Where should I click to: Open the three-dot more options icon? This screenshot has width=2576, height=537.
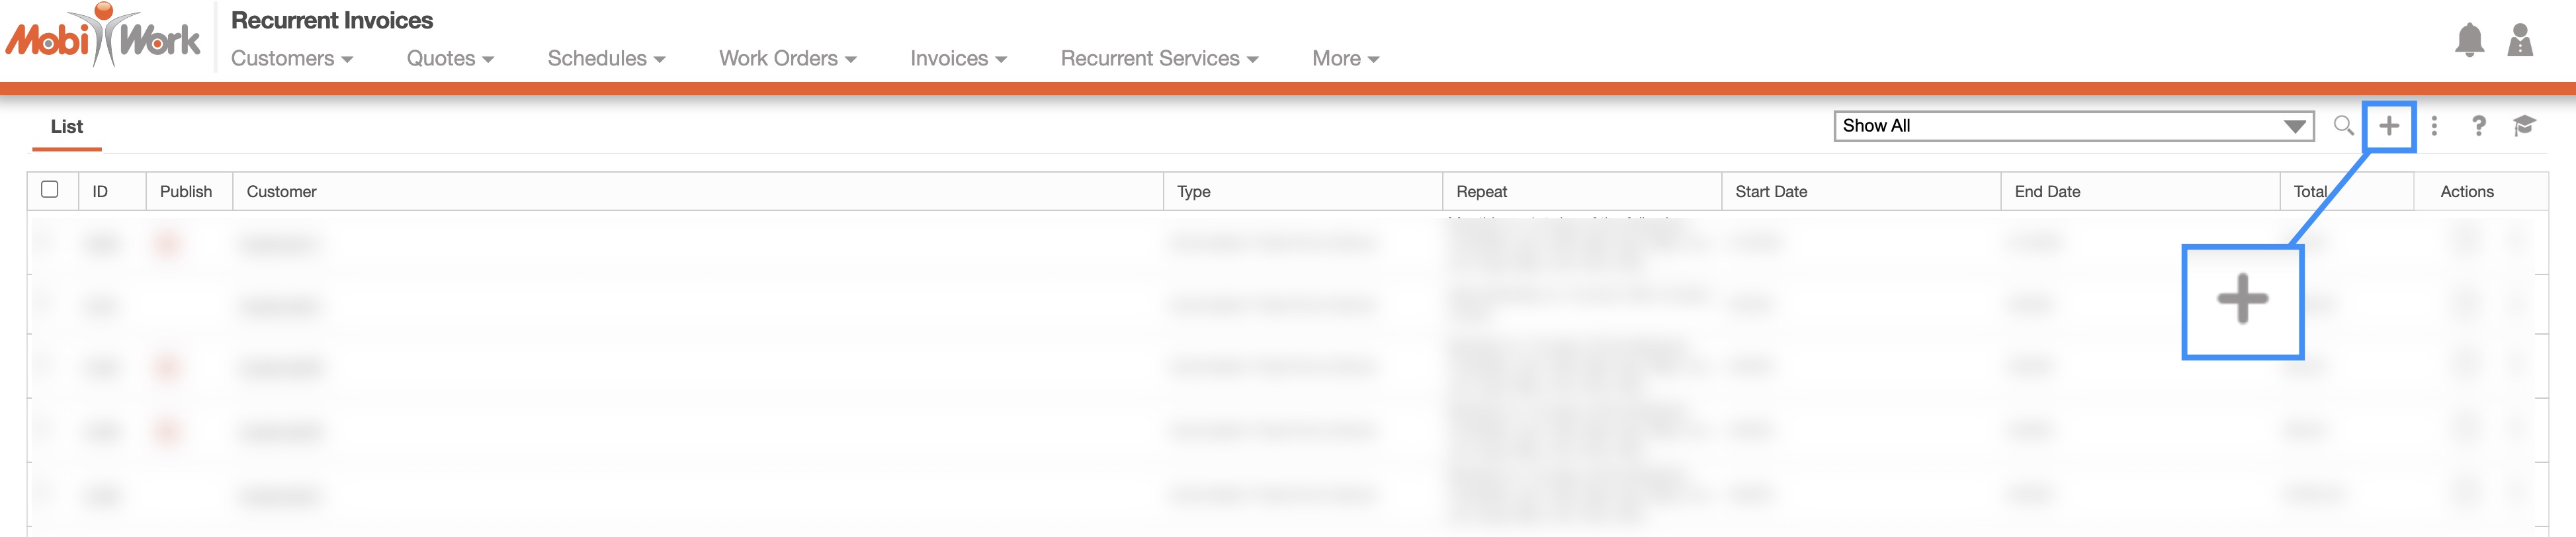pyautogui.click(x=2434, y=126)
